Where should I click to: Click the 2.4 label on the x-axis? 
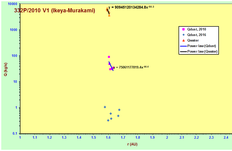coord(226,138)
